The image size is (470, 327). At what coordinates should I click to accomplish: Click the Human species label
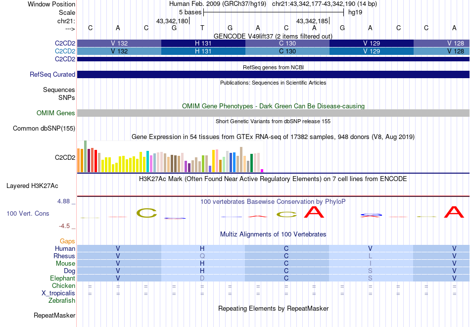[x=65, y=248]
